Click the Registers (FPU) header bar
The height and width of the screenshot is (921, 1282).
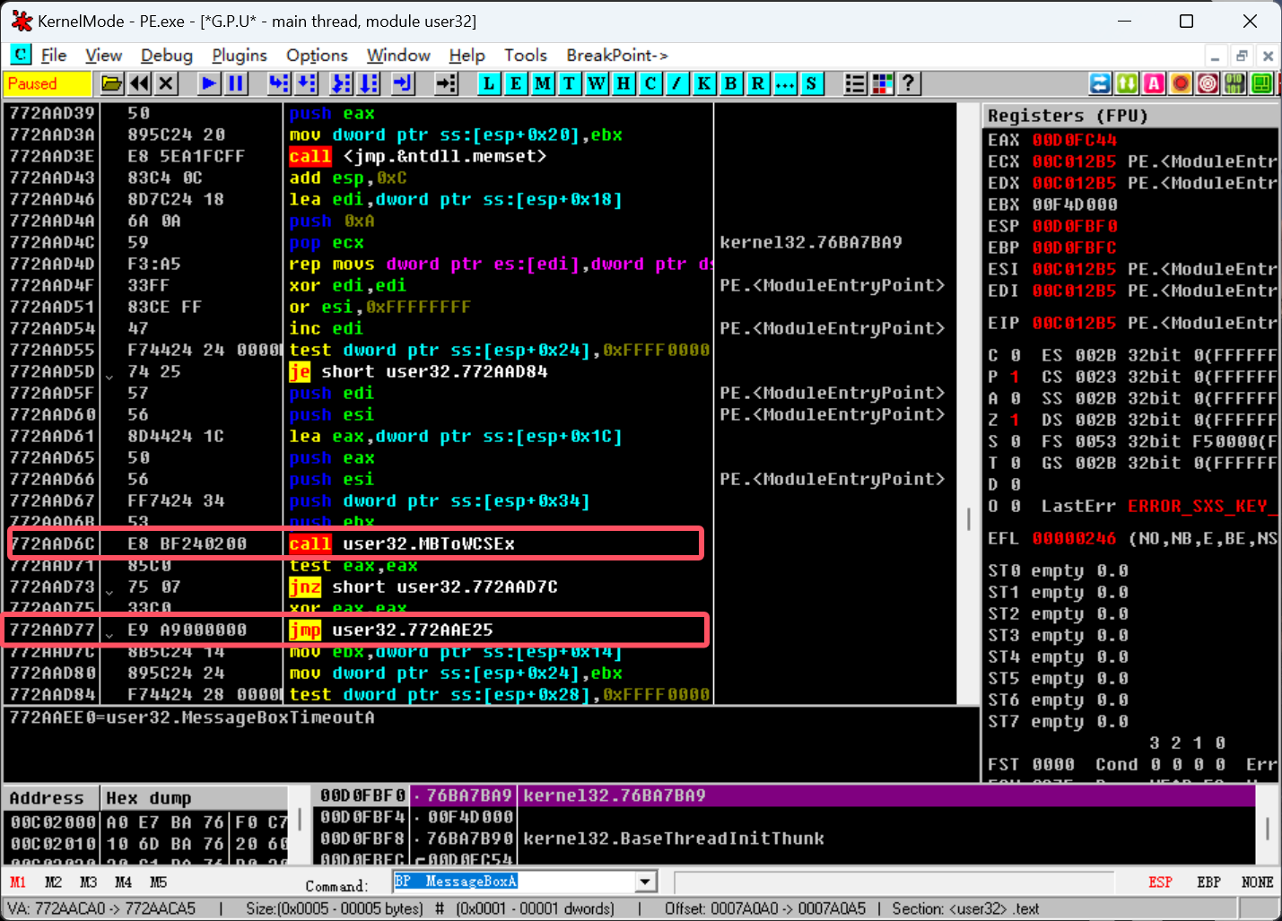[1130, 116]
